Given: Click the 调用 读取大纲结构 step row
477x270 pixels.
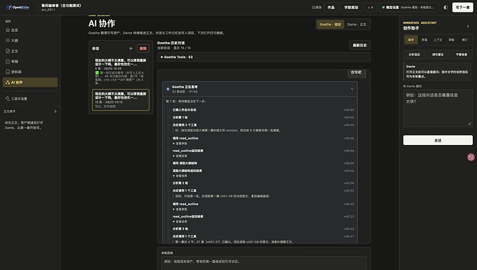Looking at the screenshot, I should (x=260, y=164).
